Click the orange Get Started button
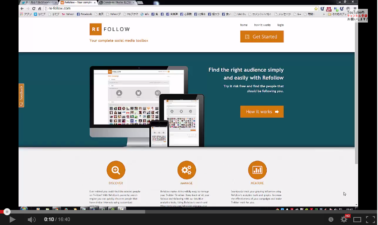 click(x=262, y=37)
